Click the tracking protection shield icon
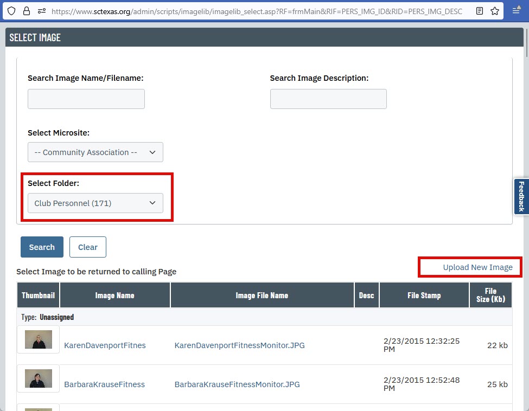 pyautogui.click(x=11, y=11)
